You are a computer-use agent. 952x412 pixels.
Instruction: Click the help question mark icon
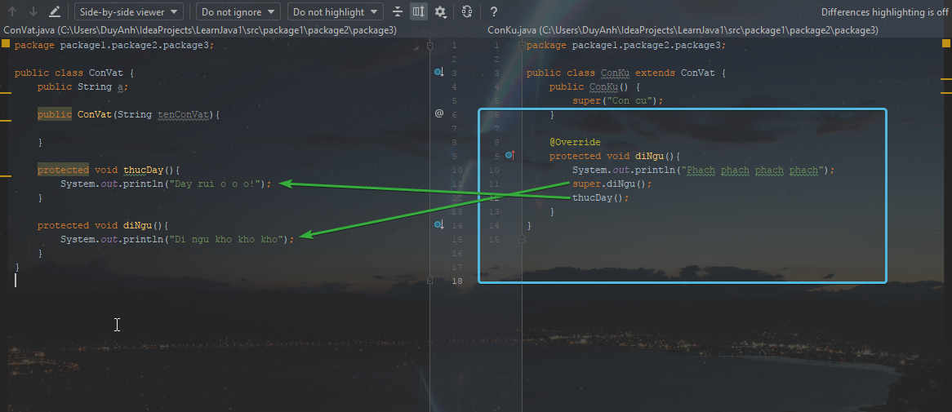pos(494,12)
